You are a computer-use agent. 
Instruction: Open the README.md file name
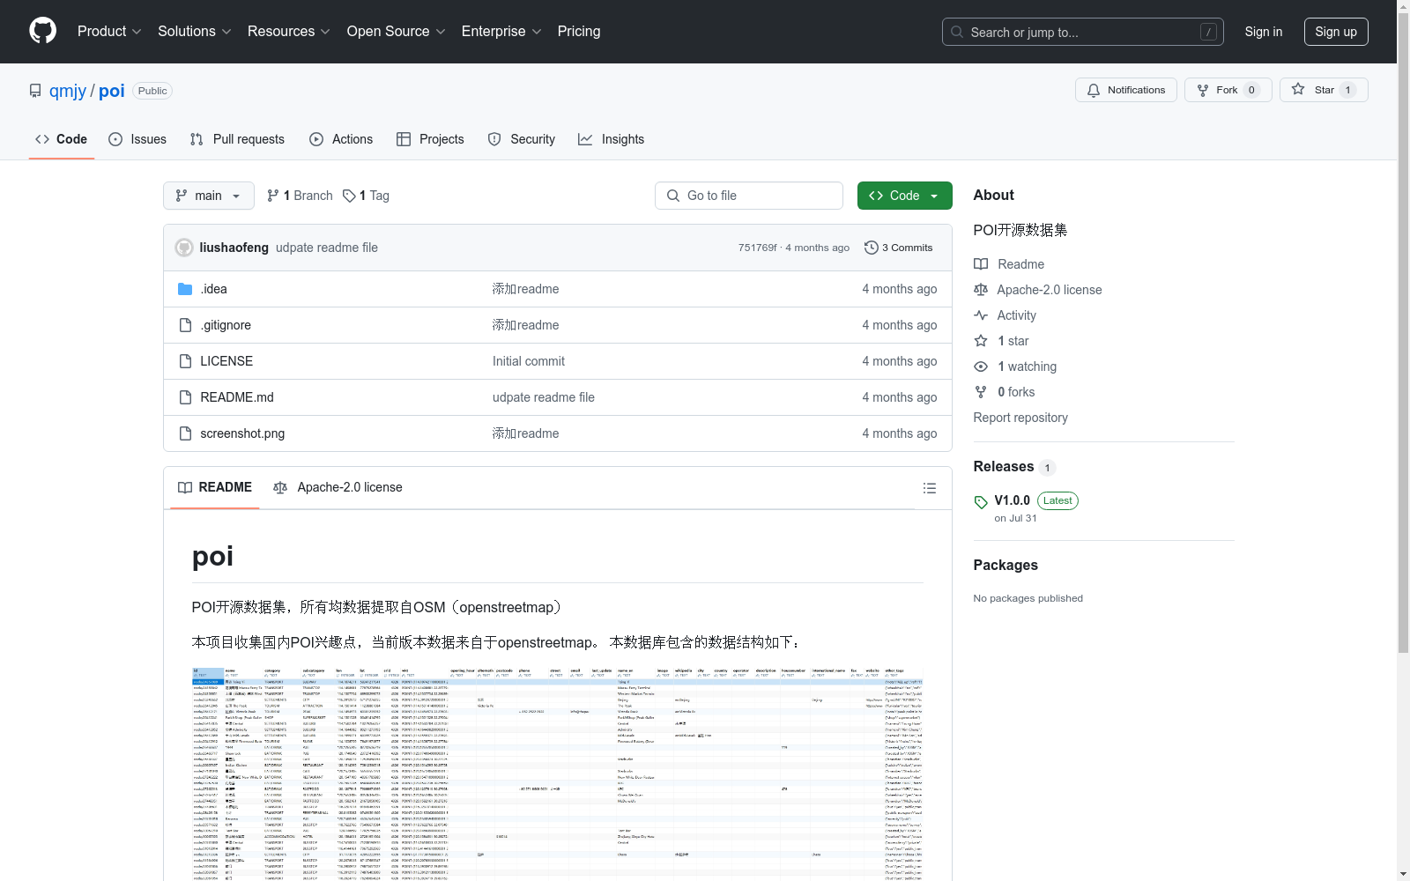tap(237, 397)
